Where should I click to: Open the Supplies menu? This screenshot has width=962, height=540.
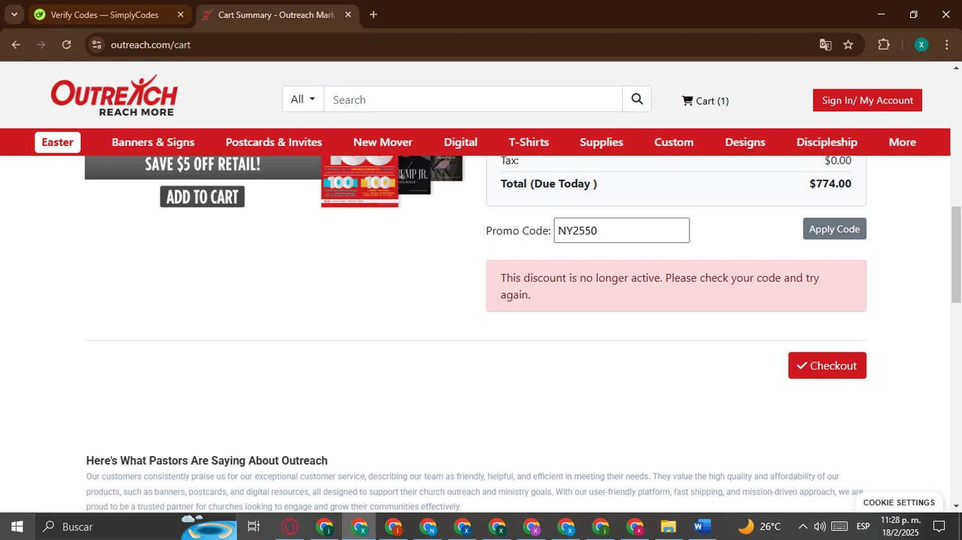click(602, 142)
